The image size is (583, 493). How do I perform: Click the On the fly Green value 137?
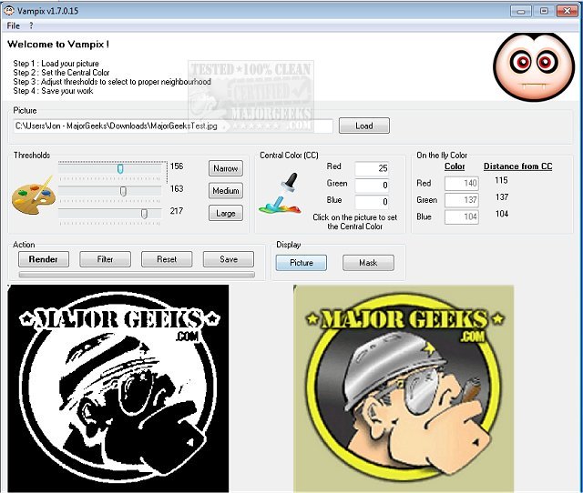tap(462, 200)
